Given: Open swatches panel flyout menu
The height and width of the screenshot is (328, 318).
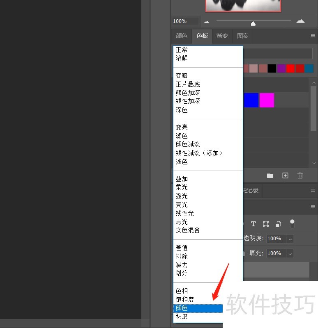Looking at the screenshot, I should click(x=313, y=36).
